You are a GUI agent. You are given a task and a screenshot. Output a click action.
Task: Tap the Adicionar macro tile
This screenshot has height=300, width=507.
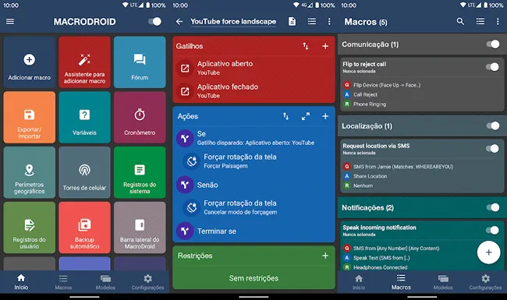[30, 62]
